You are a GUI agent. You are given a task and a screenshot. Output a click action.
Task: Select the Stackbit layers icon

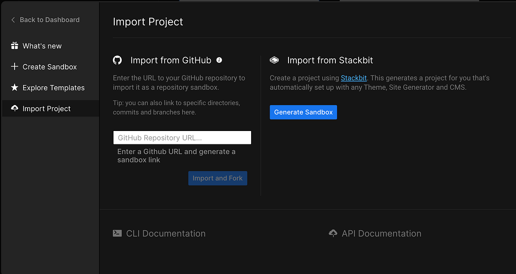pos(274,60)
